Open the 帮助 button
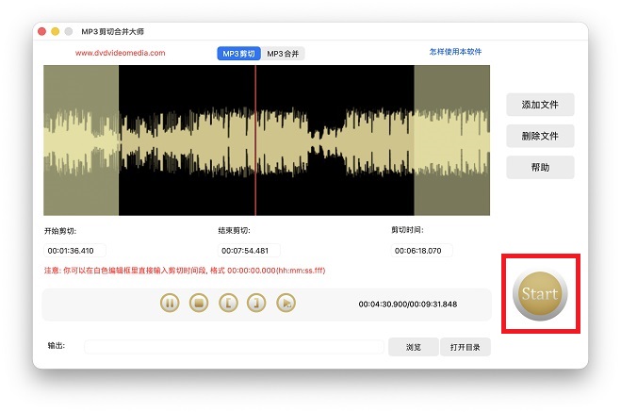 coord(540,168)
